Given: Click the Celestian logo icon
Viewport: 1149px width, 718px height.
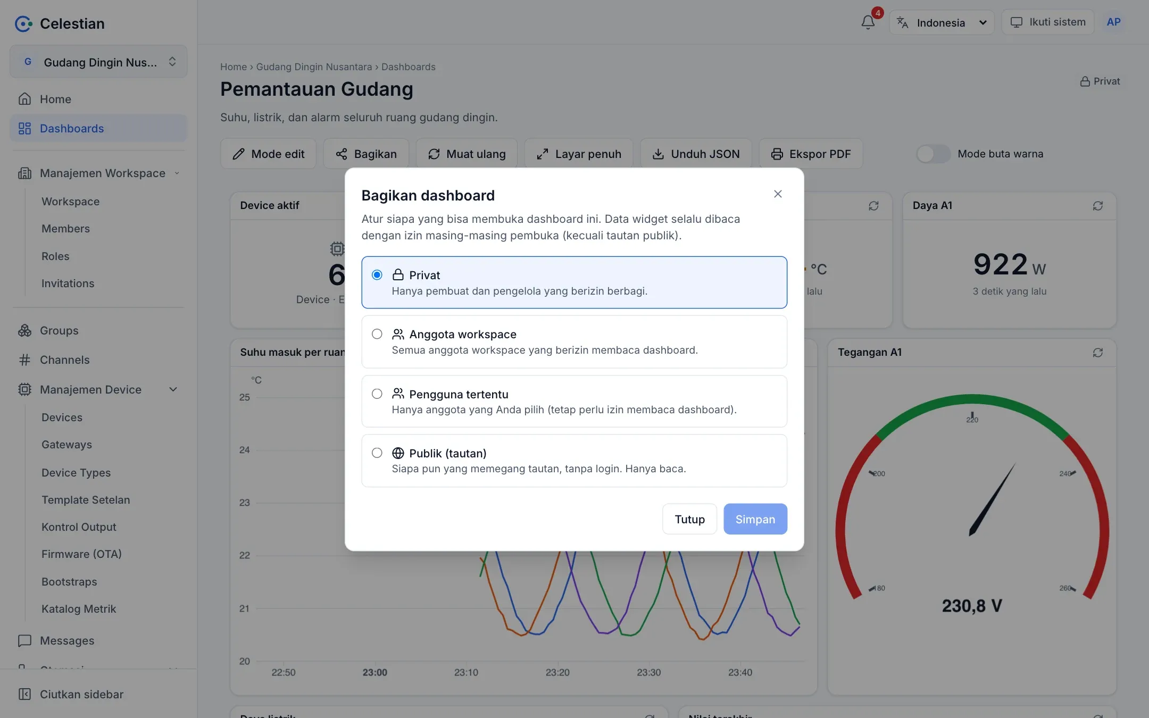Looking at the screenshot, I should point(23,23).
